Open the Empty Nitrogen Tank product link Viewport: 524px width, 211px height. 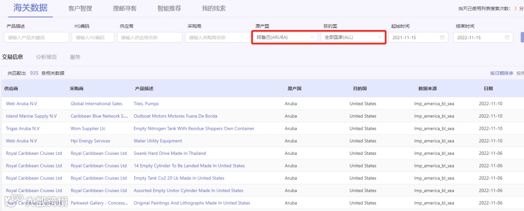point(194,128)
